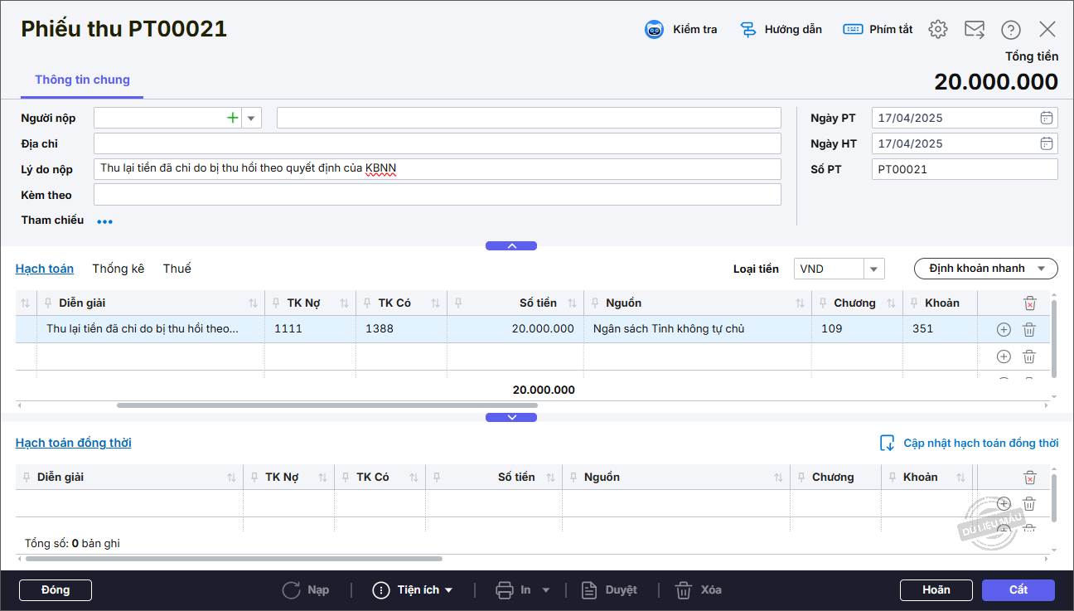Screen dimensions: 1074x611
Task: Delete the 1111/1388 accounting row
Action: (x=1028, y=329)
